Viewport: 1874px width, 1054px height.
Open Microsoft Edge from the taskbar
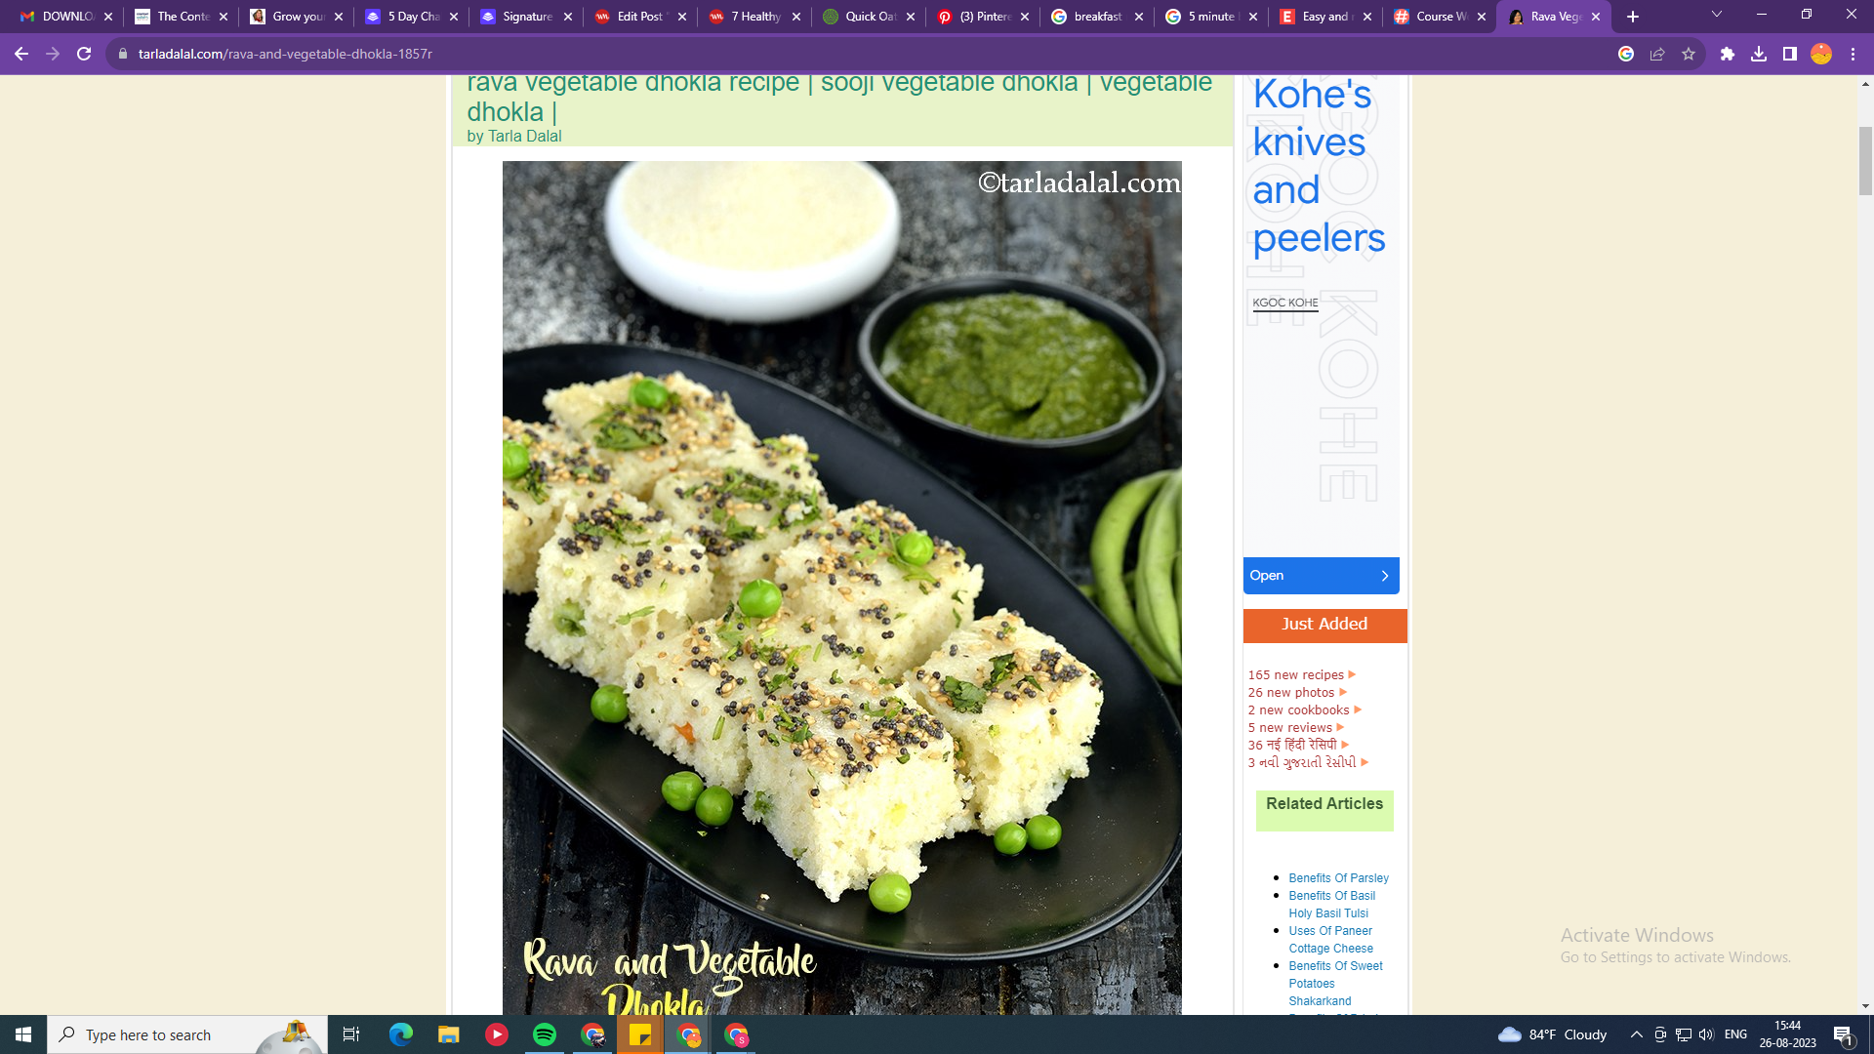(x=401, y=1034)
